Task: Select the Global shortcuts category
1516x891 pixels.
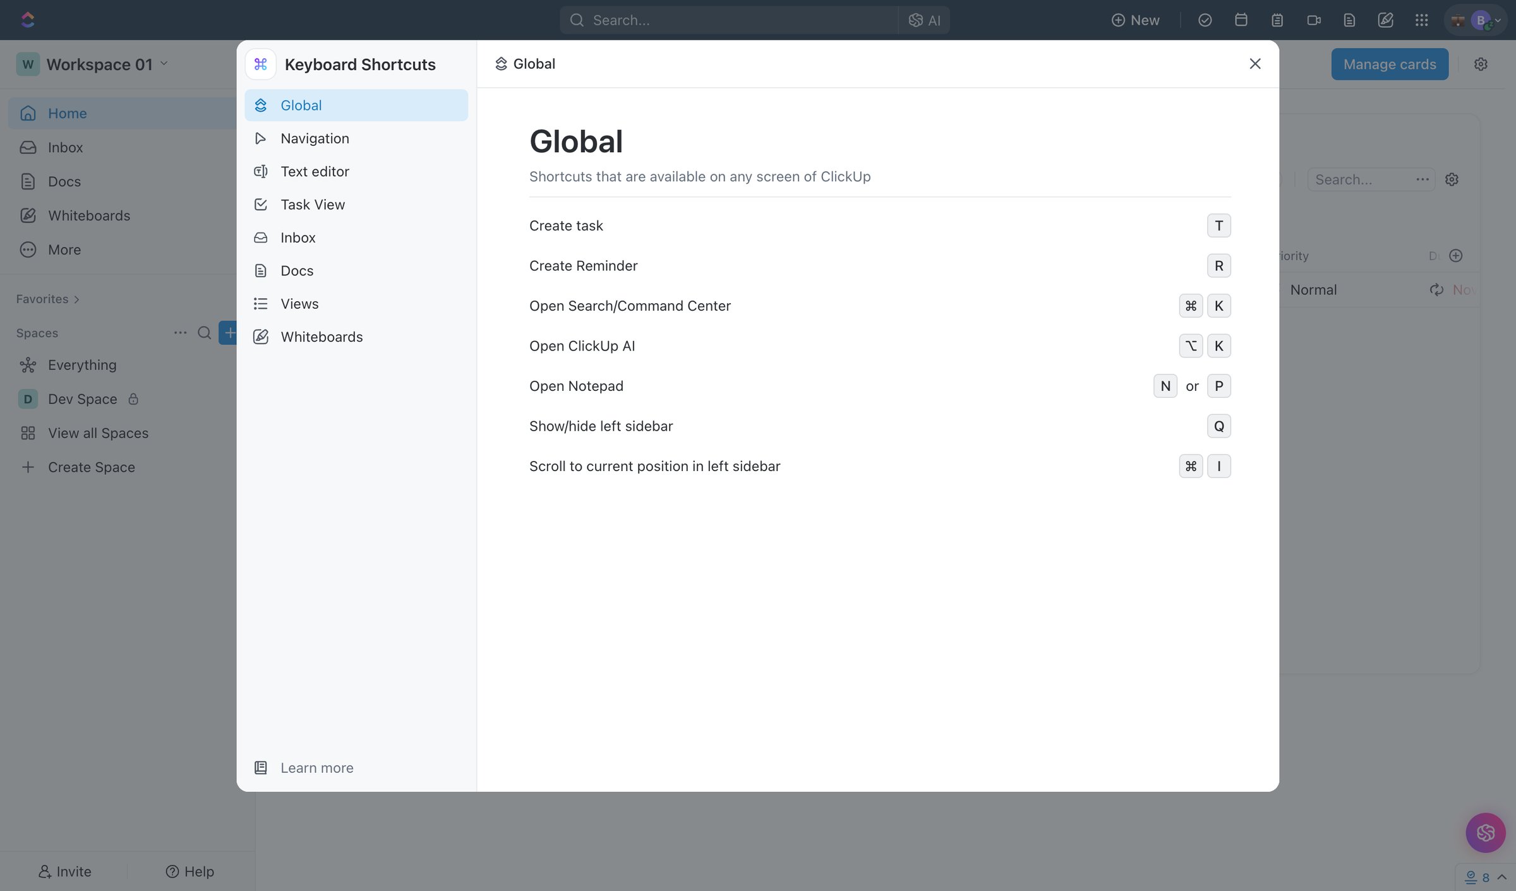Action: tap(356, 105)
